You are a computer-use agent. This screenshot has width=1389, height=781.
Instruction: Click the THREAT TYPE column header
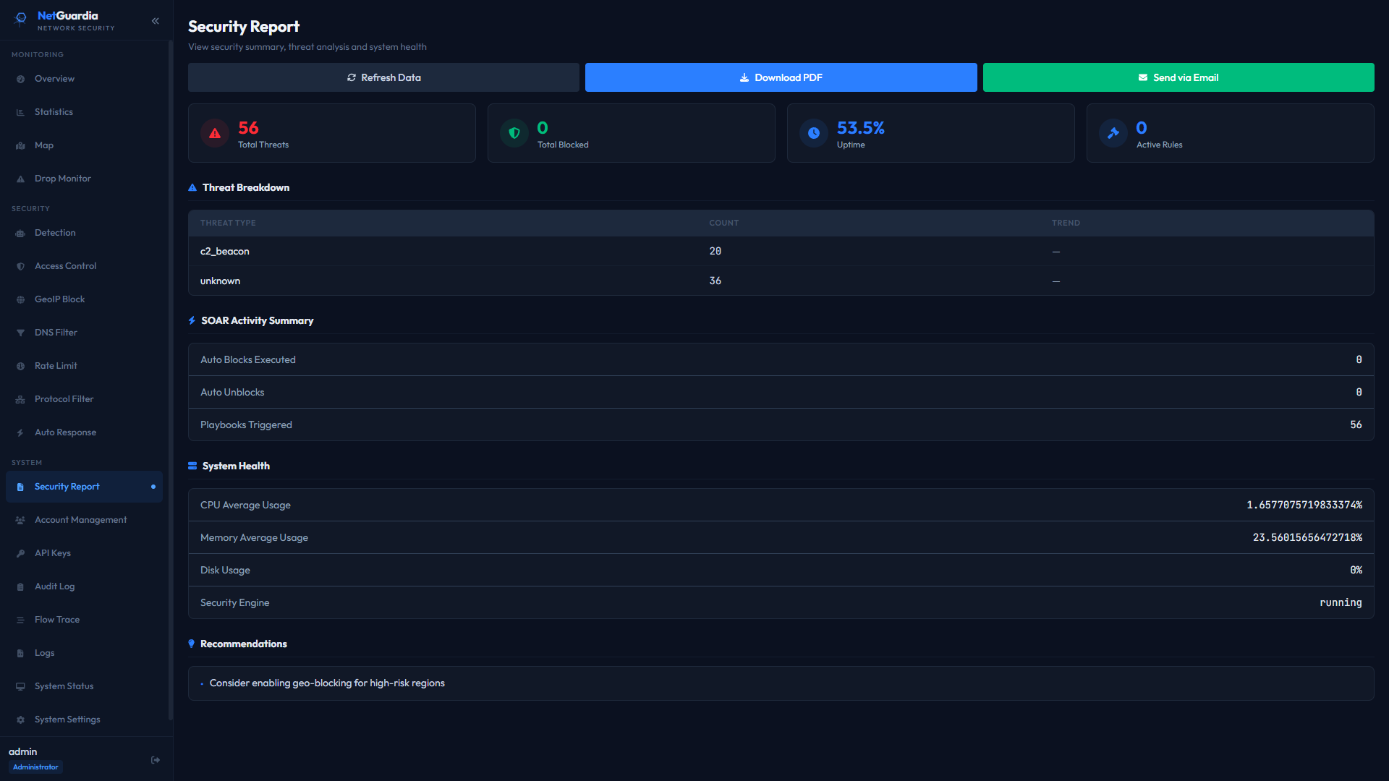(x=228, y=223)
